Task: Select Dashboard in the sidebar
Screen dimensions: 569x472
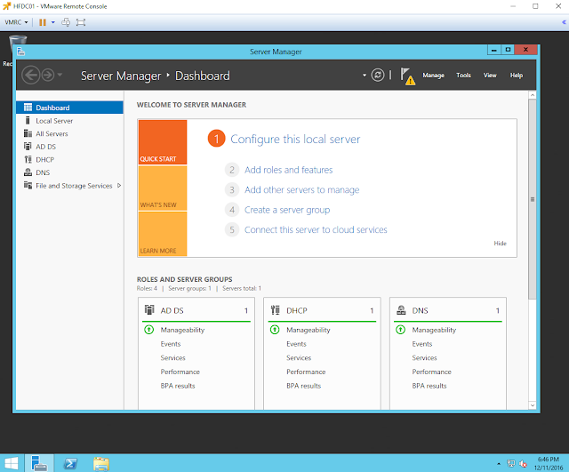Action: click(69, 108)
